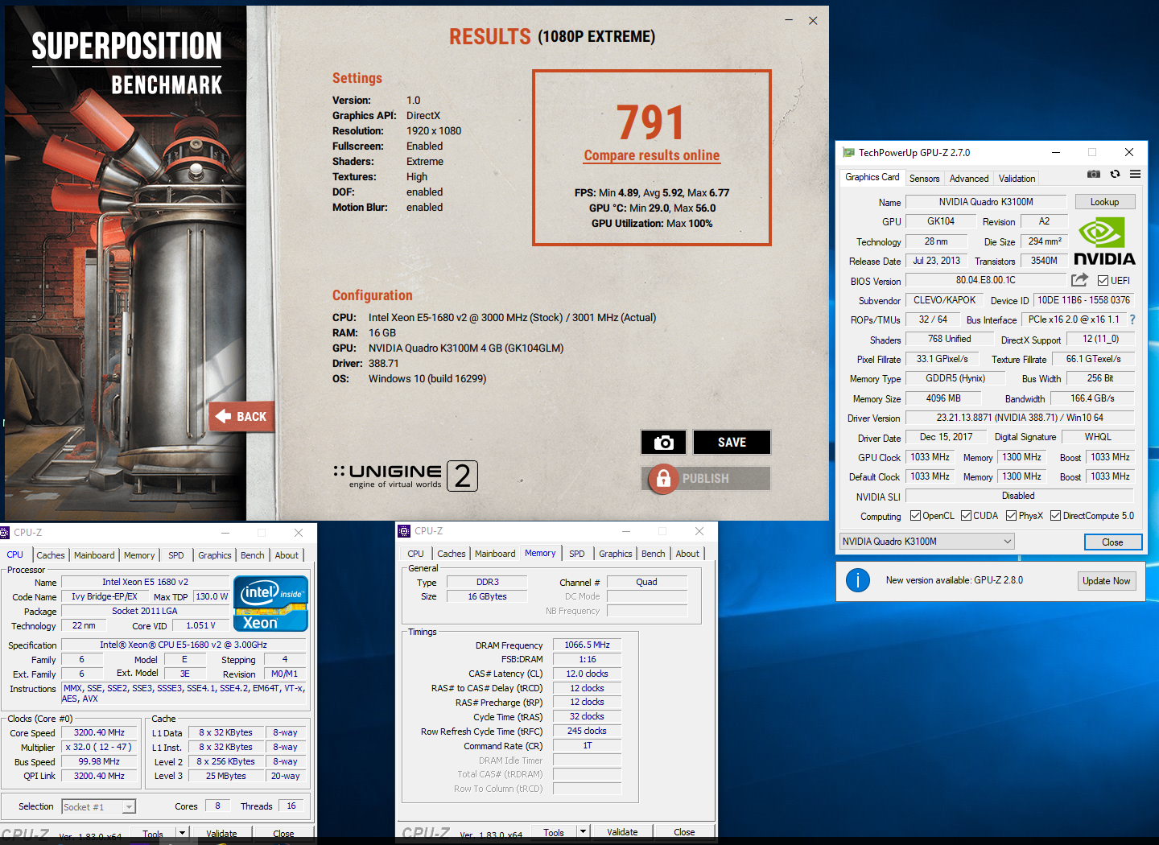
Task: Click Validate in right CPU-Z window
Action: pyautogui.click(x=622, y=833)
